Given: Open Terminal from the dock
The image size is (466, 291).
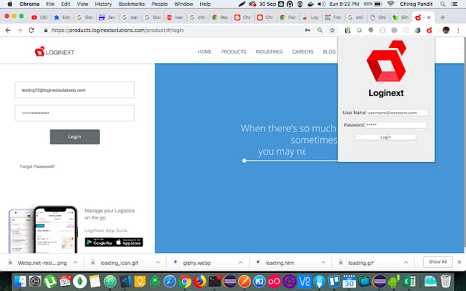Looking at the screenshot, I should click(x=214, y=281).
